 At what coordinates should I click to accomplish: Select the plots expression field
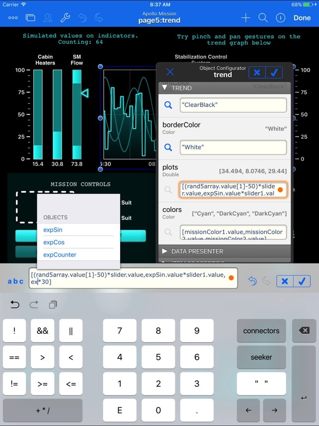pyautogui.click(x=233, y=190)
